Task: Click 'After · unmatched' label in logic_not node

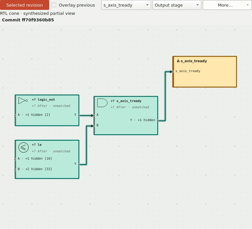Action: [x=51, y=106]
